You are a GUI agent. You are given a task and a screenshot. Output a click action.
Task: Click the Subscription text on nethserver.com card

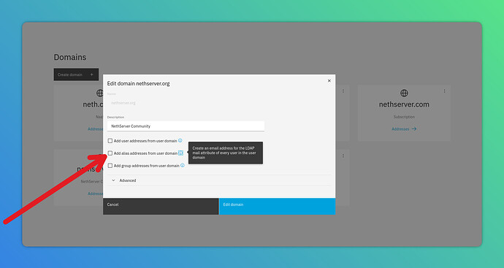[404, 117]
